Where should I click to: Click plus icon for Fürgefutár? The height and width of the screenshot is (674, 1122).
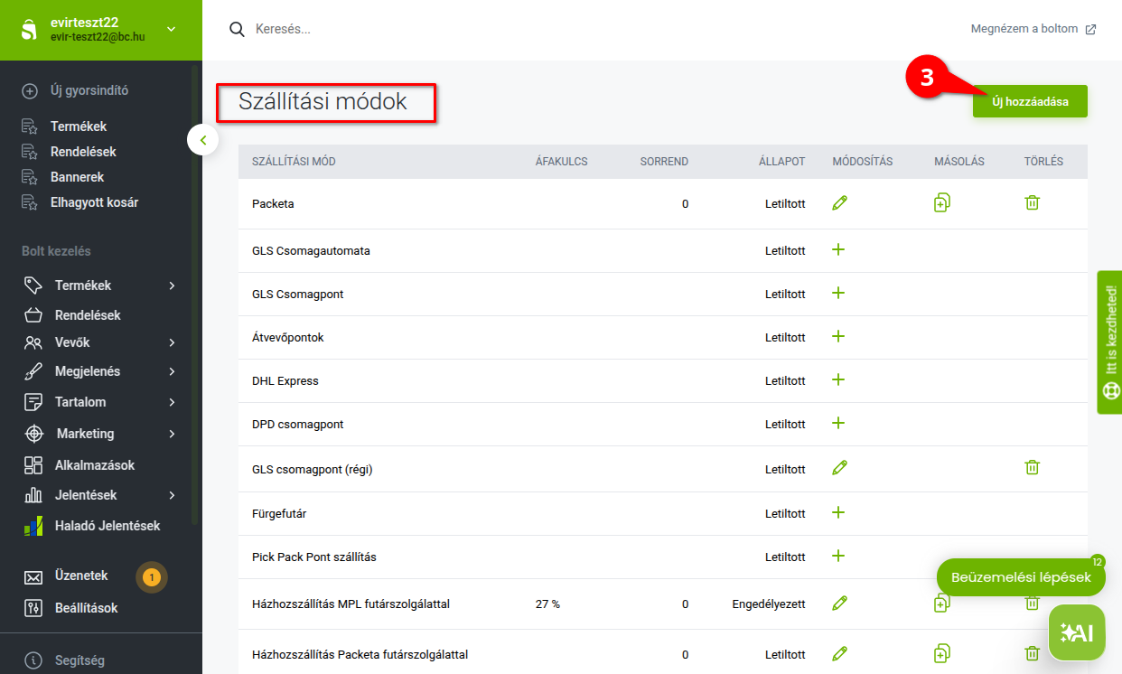tap(838, 512)
